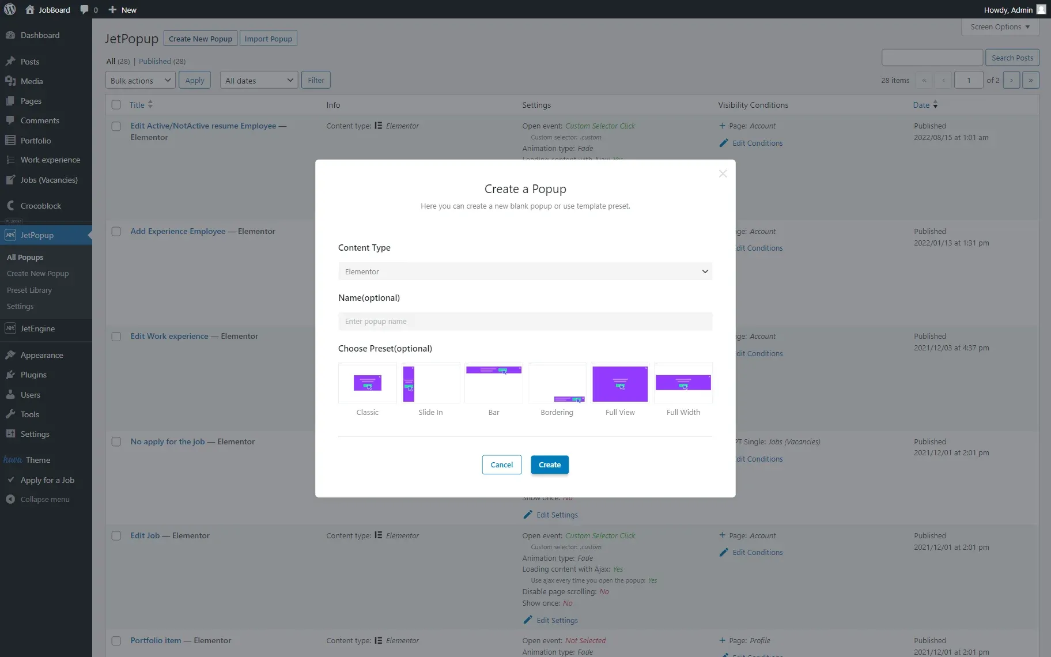Go to Appearance menu in sidebar

pos(41,355)
